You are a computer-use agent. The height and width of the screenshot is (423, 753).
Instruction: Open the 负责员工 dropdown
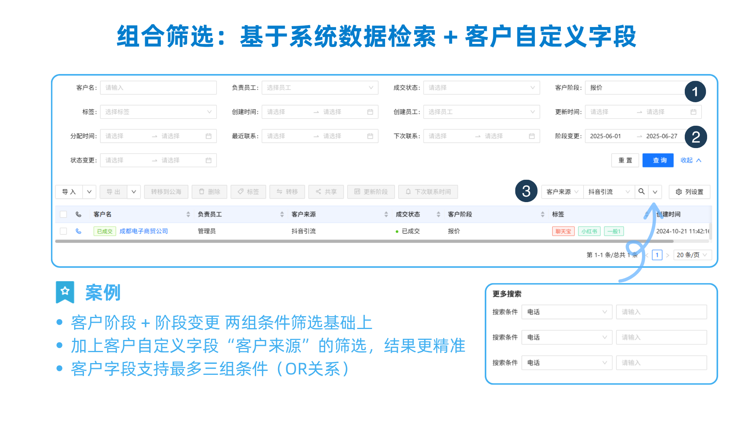pyautogui.click(x=320, y=88)
